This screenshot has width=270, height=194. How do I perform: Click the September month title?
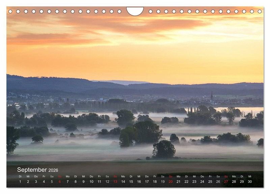pos(32,170)
